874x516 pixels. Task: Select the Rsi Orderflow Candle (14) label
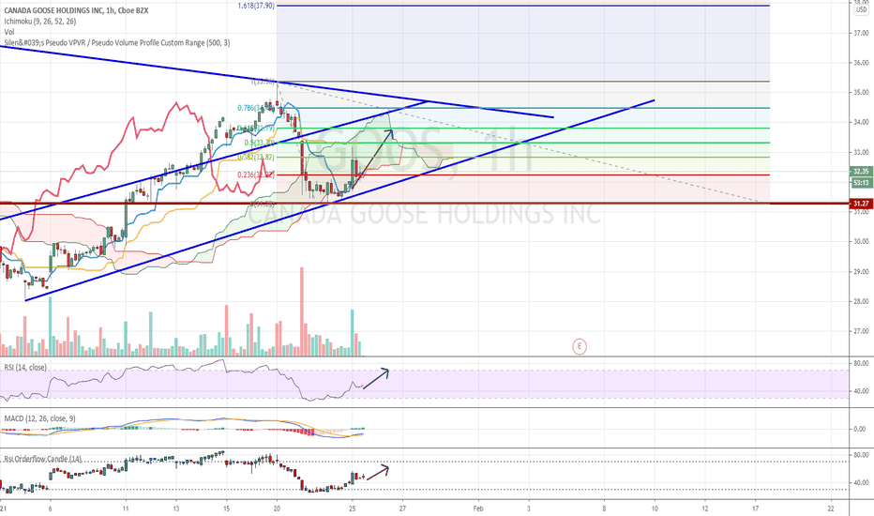click(43, 459)
